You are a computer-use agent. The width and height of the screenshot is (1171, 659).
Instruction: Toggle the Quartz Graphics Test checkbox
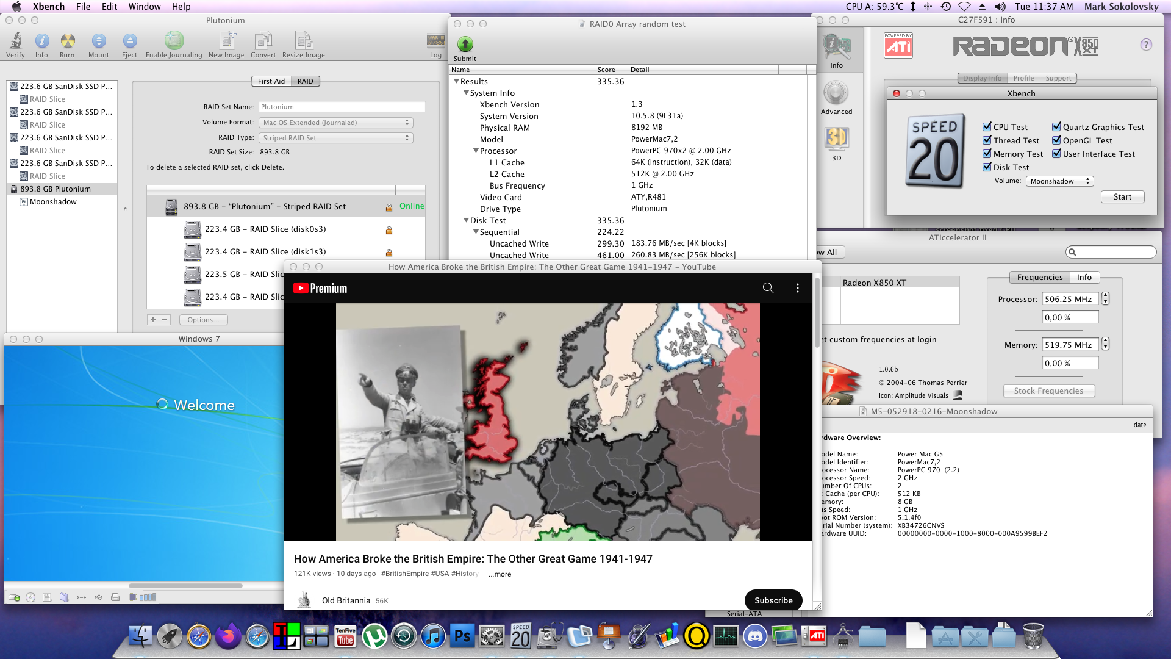pyautogui.click(x=1056, y=127)
